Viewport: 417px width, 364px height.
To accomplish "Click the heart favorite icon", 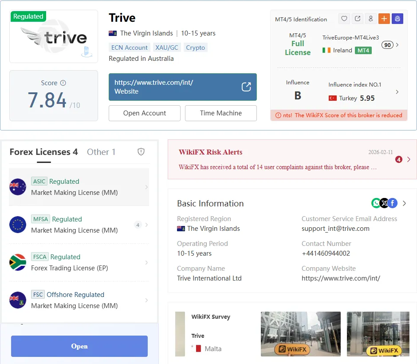I will point(344,19).
